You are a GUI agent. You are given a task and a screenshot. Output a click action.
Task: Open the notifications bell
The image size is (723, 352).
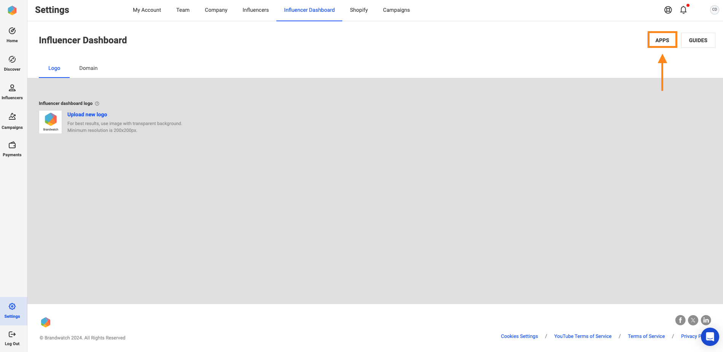click(683, 10)
